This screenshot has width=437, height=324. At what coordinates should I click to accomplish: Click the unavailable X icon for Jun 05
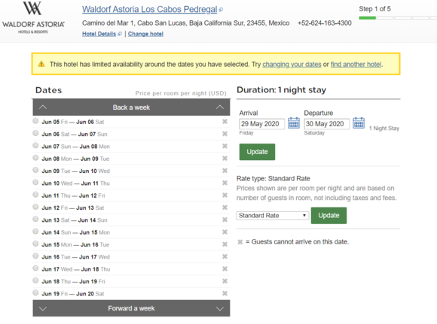[x=225, y=122]
